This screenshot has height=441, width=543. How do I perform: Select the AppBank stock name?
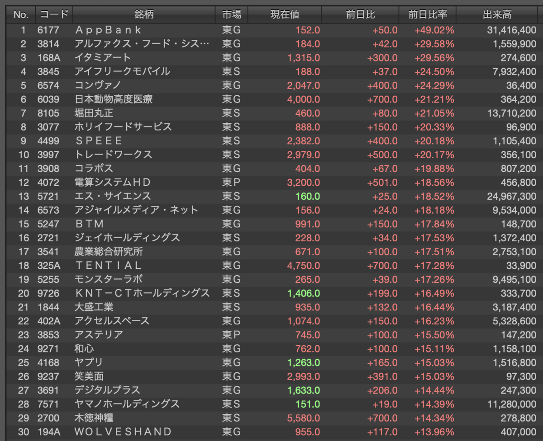(x=109, y=30)
